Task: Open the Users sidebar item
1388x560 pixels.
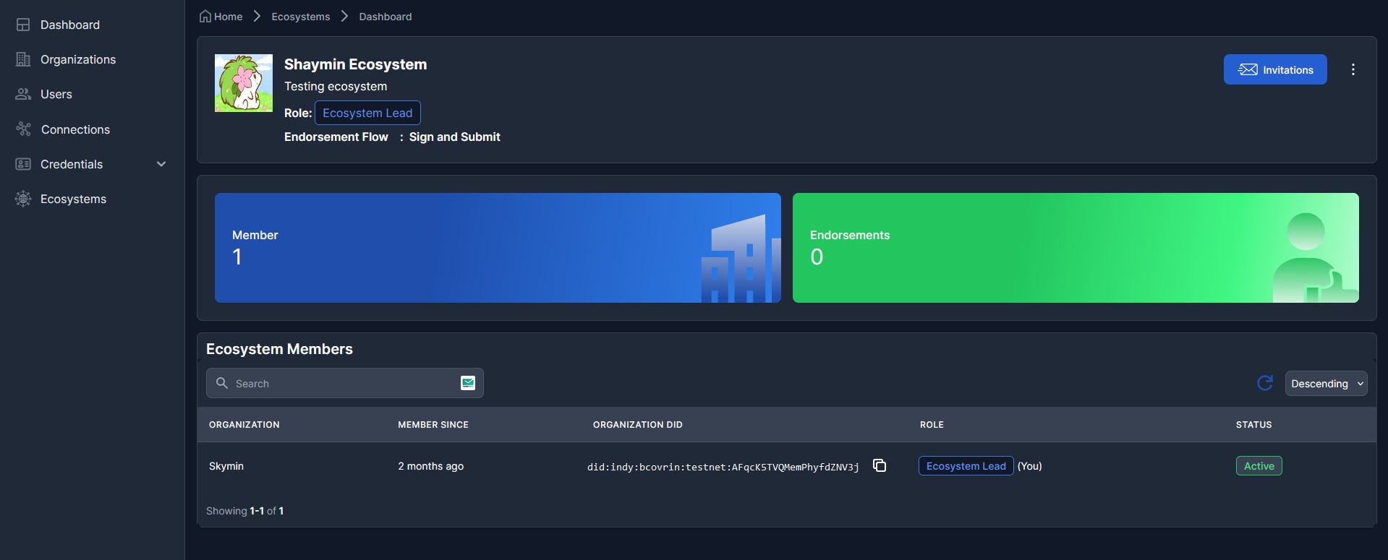Action: (56, 94)
